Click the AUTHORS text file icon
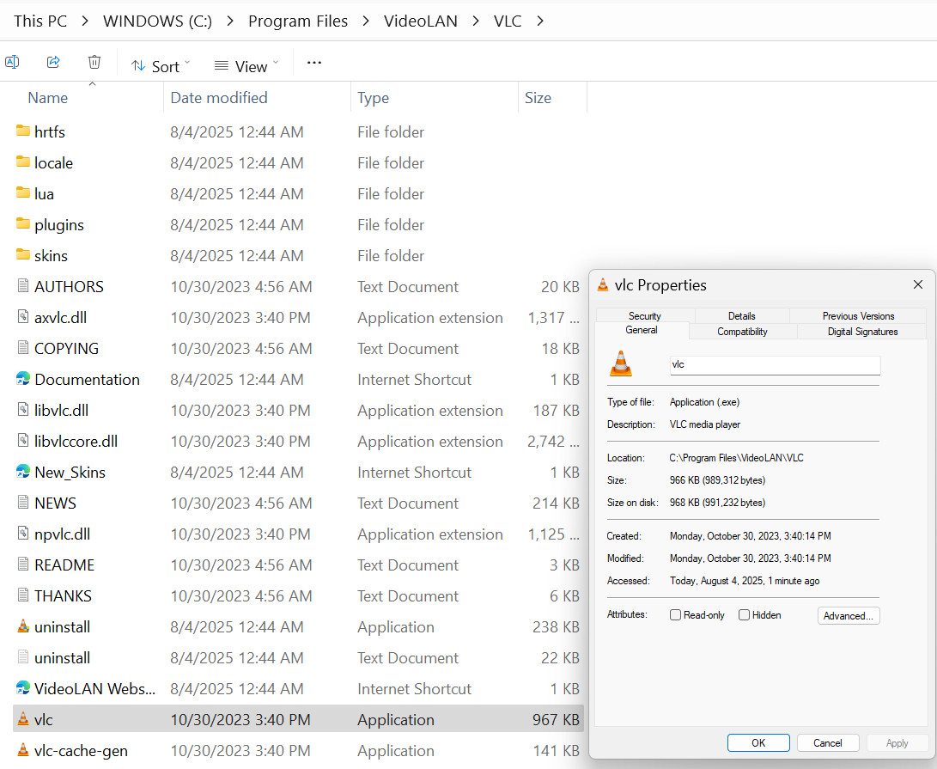The width and height of the screenshot is (937, 769). (x=22, y=286)
